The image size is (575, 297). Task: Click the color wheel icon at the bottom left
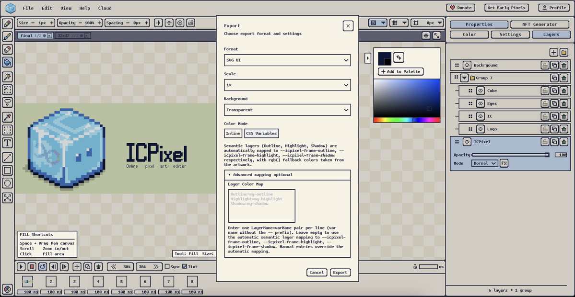click(7, 288)
